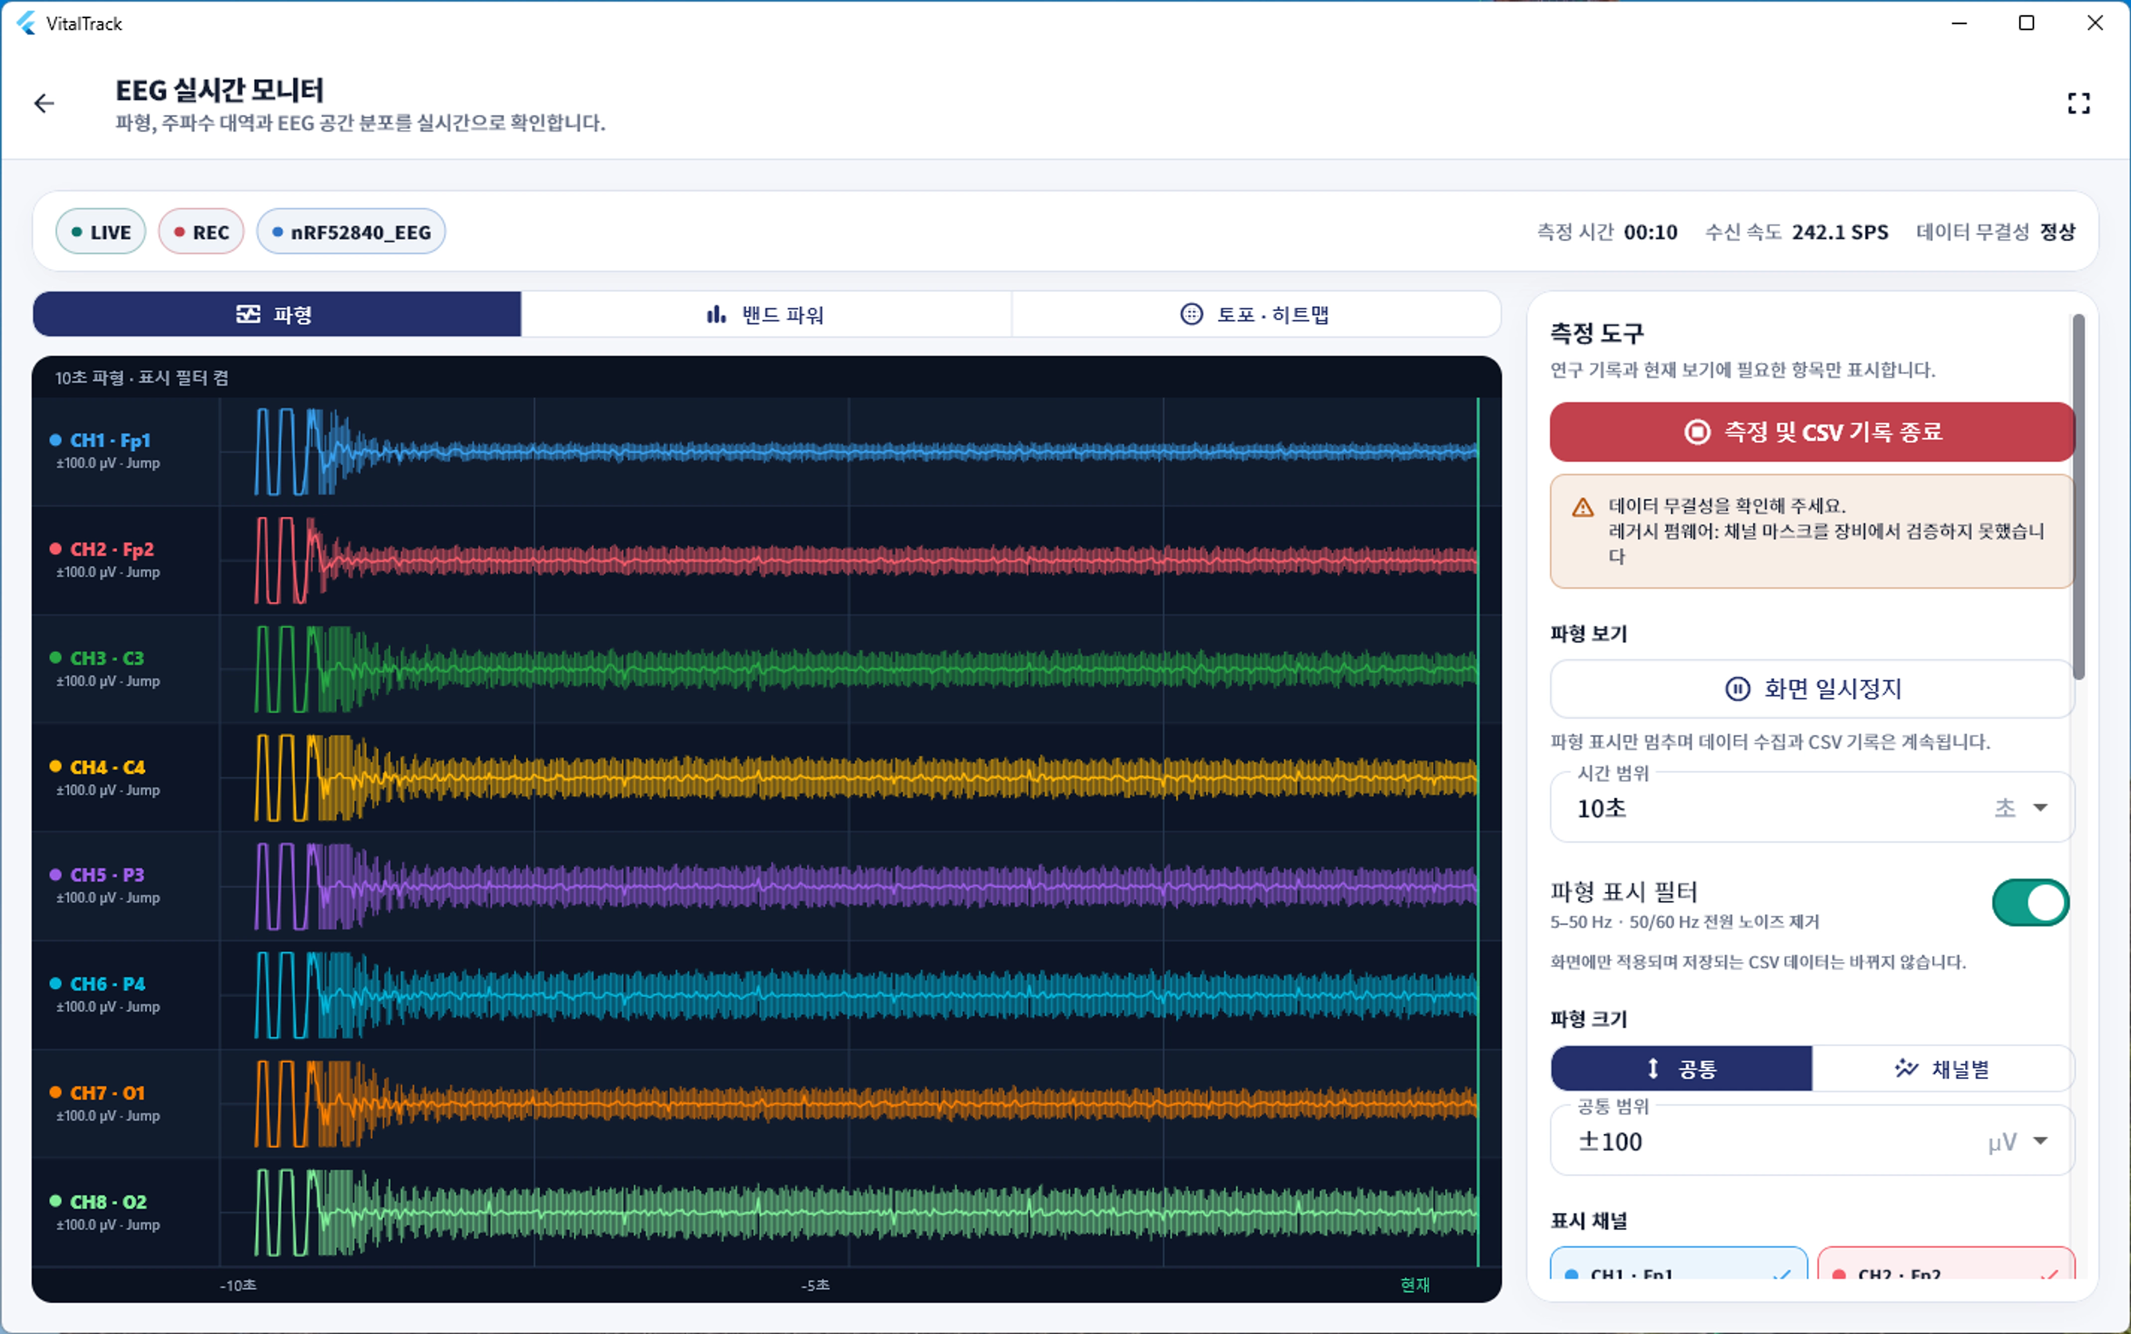The height and width of the screenshot is (1334, 2131).
Task: Click the CH2 · Fp2 waveform label
Action: click(x=112, y=549)
